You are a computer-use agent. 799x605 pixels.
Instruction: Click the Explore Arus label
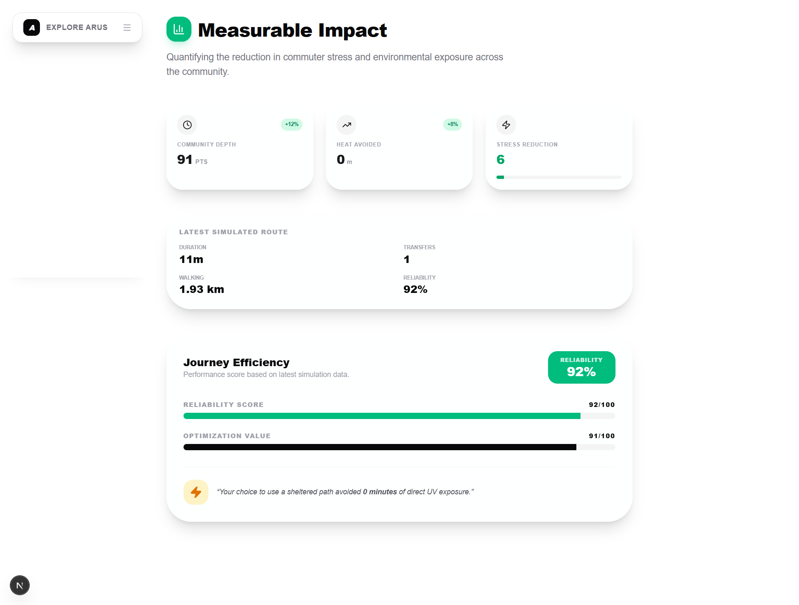(77, 27)
